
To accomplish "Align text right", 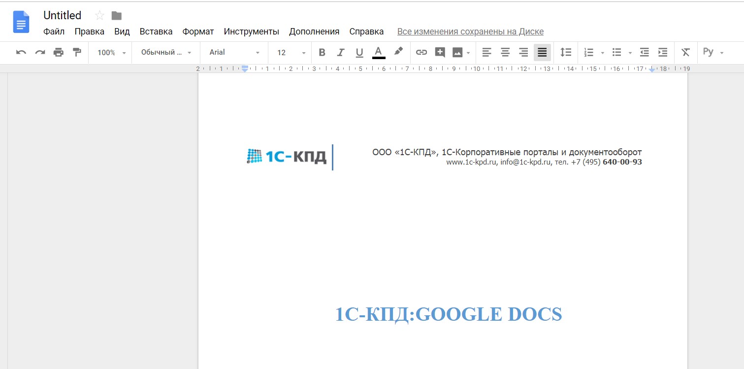I will tap(523, 52).
